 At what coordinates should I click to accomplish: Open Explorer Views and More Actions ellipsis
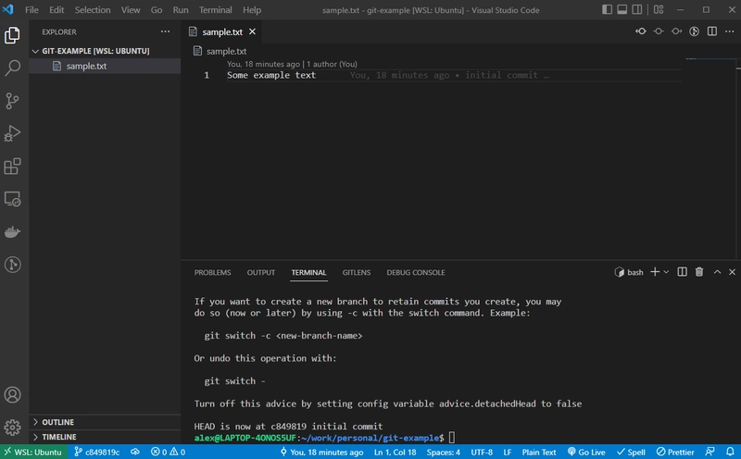[x=165, y=31]
